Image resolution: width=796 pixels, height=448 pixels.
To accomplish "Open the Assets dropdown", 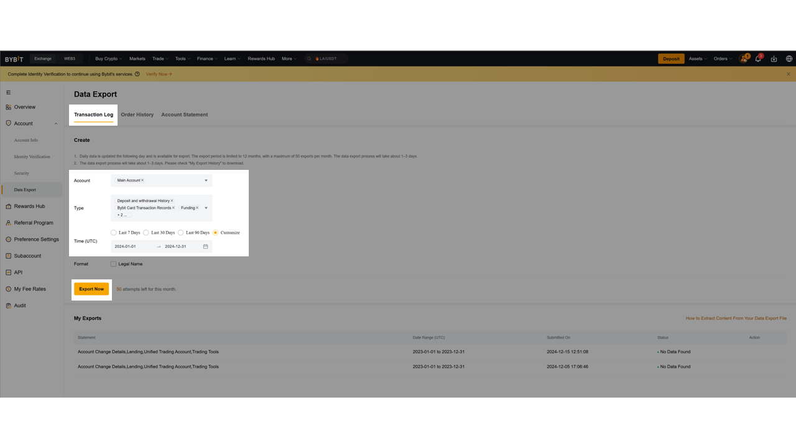I will tap(698, 59).
